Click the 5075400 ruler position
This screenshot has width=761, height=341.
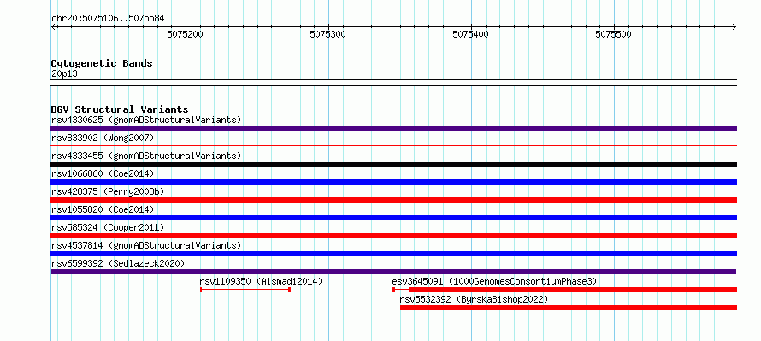click(470, 34)
